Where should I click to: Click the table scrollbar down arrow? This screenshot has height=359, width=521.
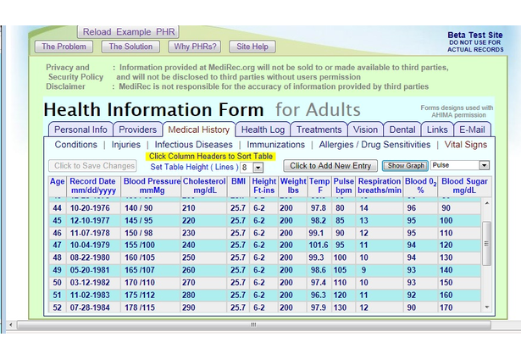click(486, 307)
